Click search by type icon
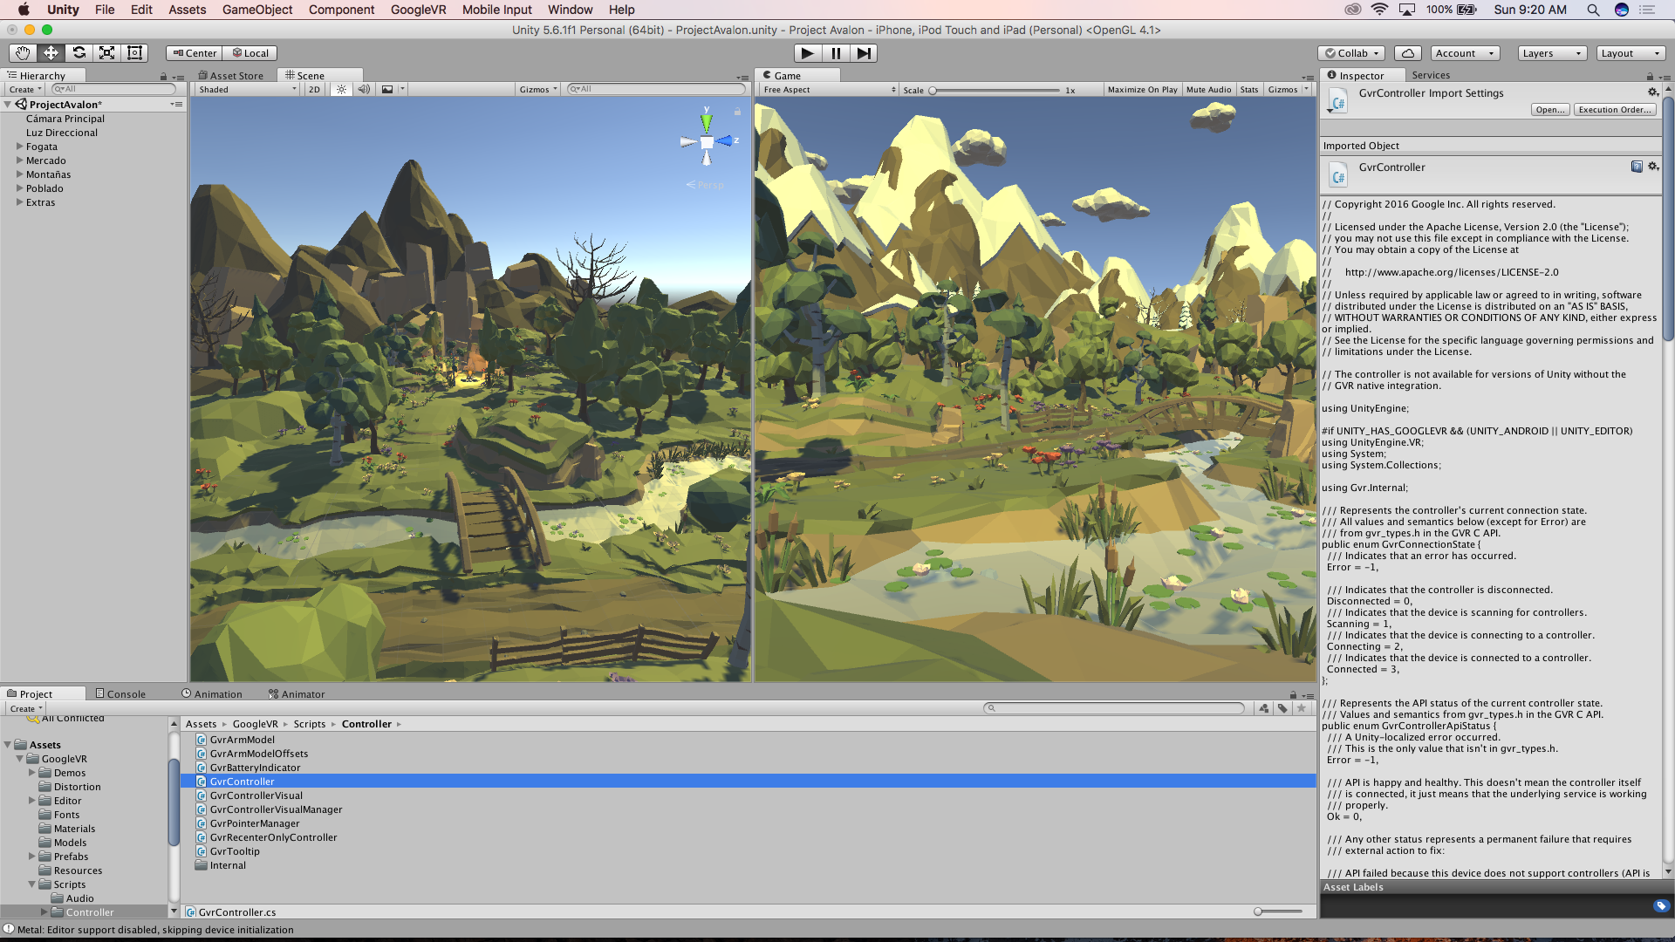 tap(1263, 708)
